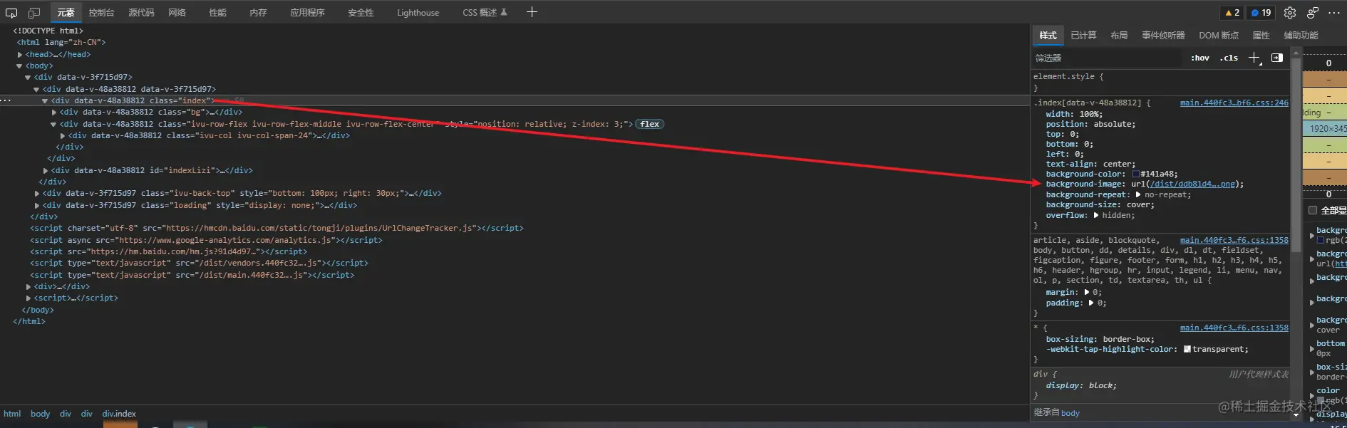Collapse the body element node

(19, 66)
